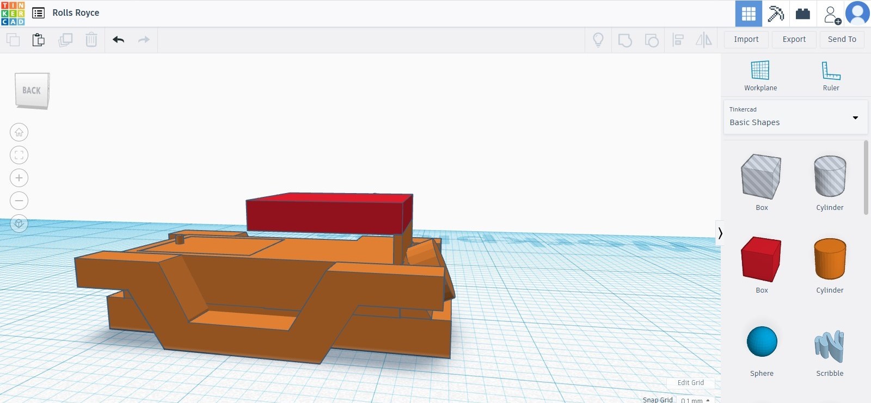Select the Ruler tool

831,76
